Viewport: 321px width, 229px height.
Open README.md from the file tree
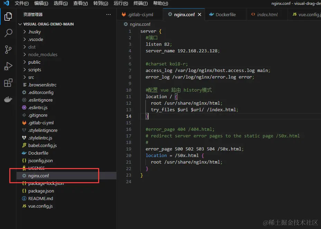(66, 198)
